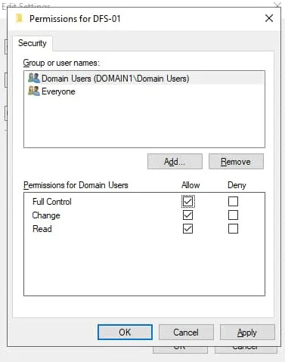
Task: Close the Permissions for DFS-01 window
Action: (269, 18)
